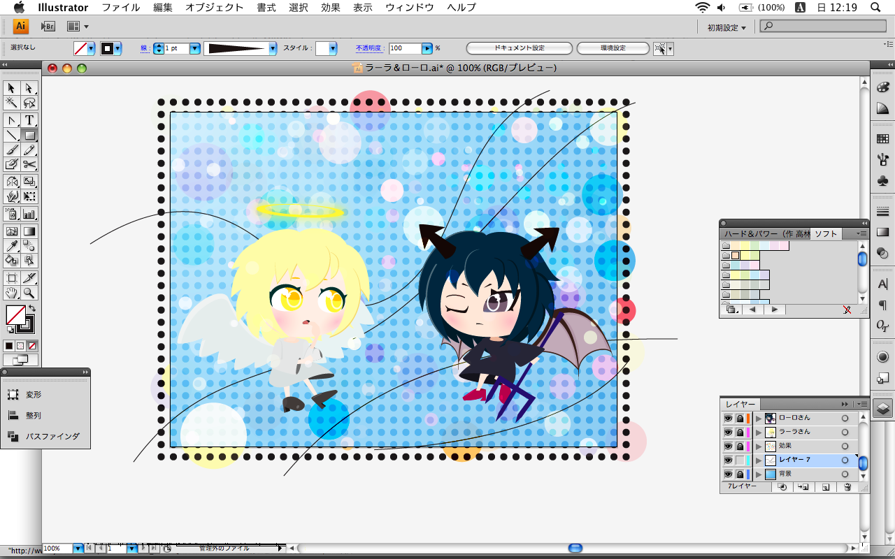
Task: Click the 不透明度 opacity link
Action: (x=370, y=48)
